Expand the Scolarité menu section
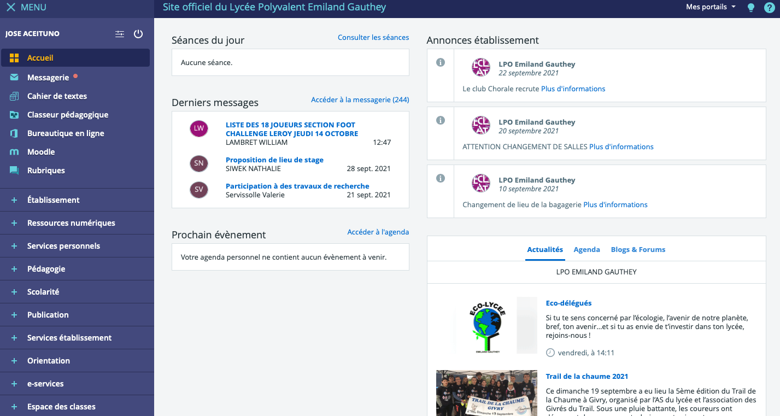 pyautogui.click(x=43, y=292)
